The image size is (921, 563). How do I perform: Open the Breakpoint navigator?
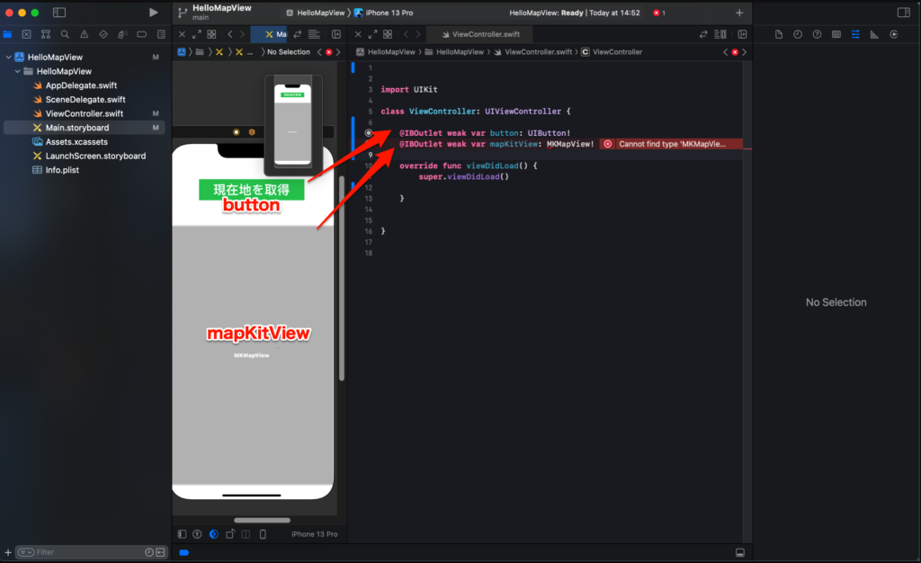tap(140, 33)
